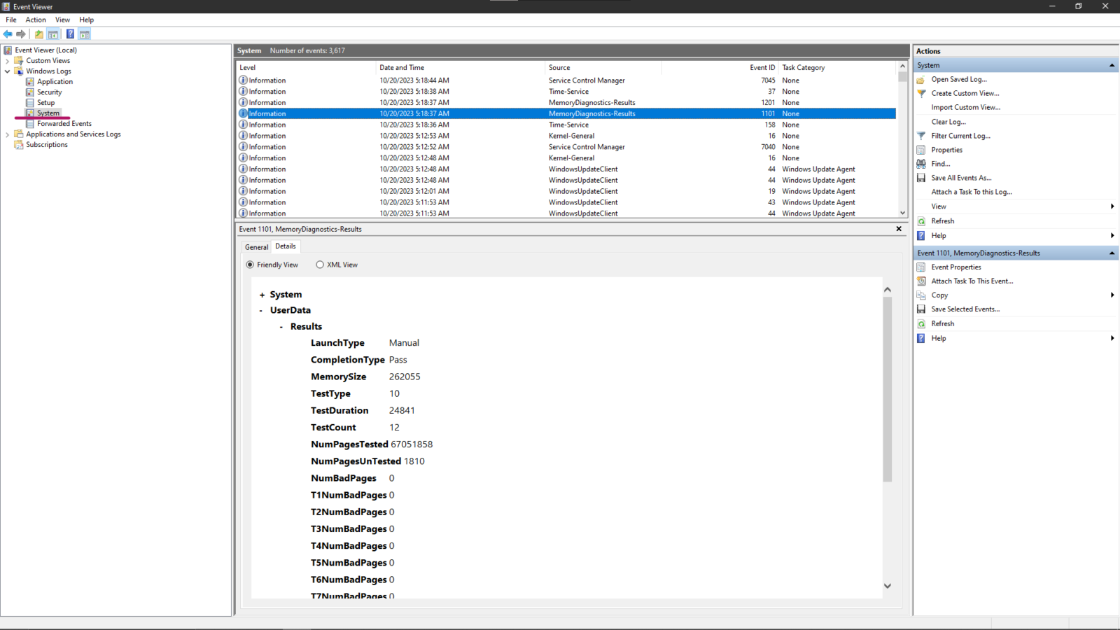Switch to the General tab
Screen dimensions: 1120x630
(x=256, y=246)
